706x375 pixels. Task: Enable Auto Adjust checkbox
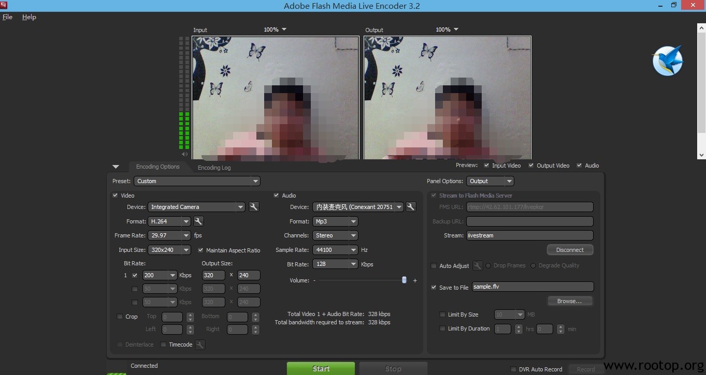tap(434, 266)
